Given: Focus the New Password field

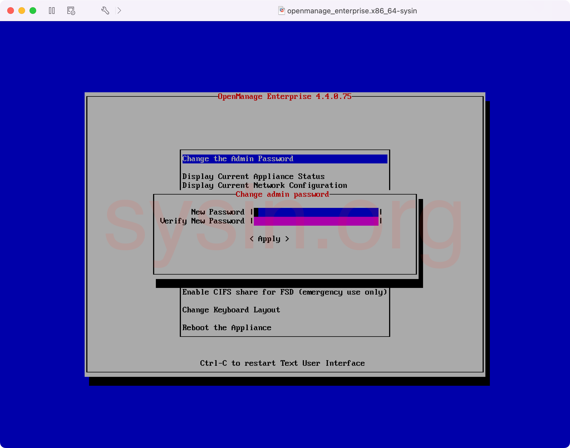Looking at the screenshot, I should click(316, 212).
